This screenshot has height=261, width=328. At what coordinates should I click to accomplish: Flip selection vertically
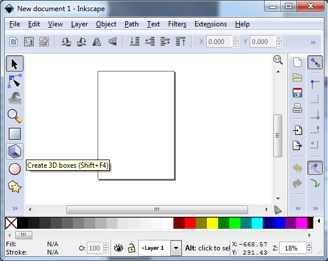coord(112,42)
